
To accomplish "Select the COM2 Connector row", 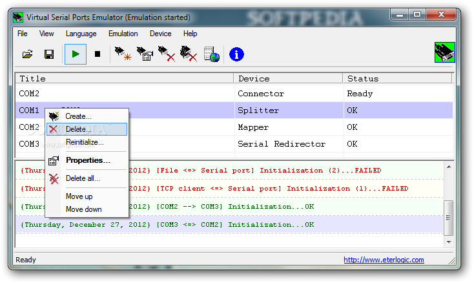I will (234, 94).
